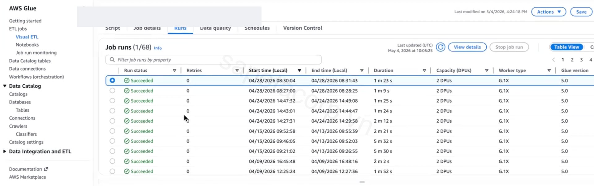This screenshot has width=594, height=186.
Task: Select the 04/09/2026 16:45:48 job run radio
Action: click(x=112, y=161)
